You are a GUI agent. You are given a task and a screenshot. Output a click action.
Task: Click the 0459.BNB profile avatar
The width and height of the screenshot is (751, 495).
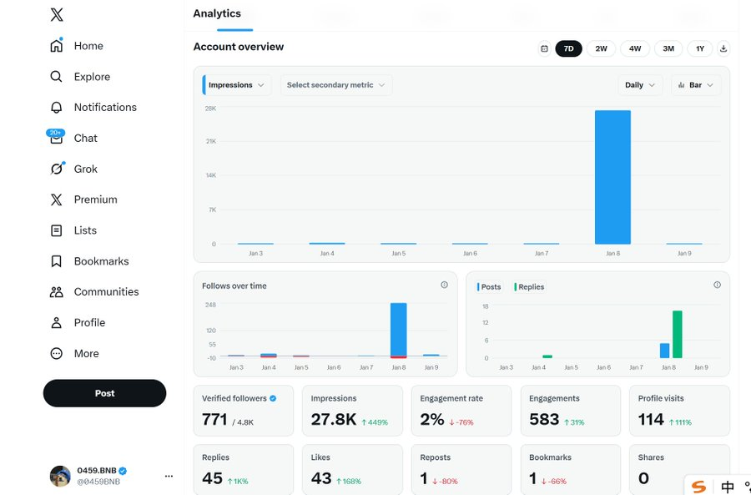(x=60, y=476)
